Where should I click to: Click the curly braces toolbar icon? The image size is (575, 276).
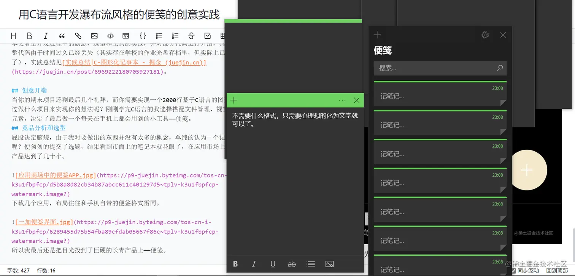[x=143, y=36]
